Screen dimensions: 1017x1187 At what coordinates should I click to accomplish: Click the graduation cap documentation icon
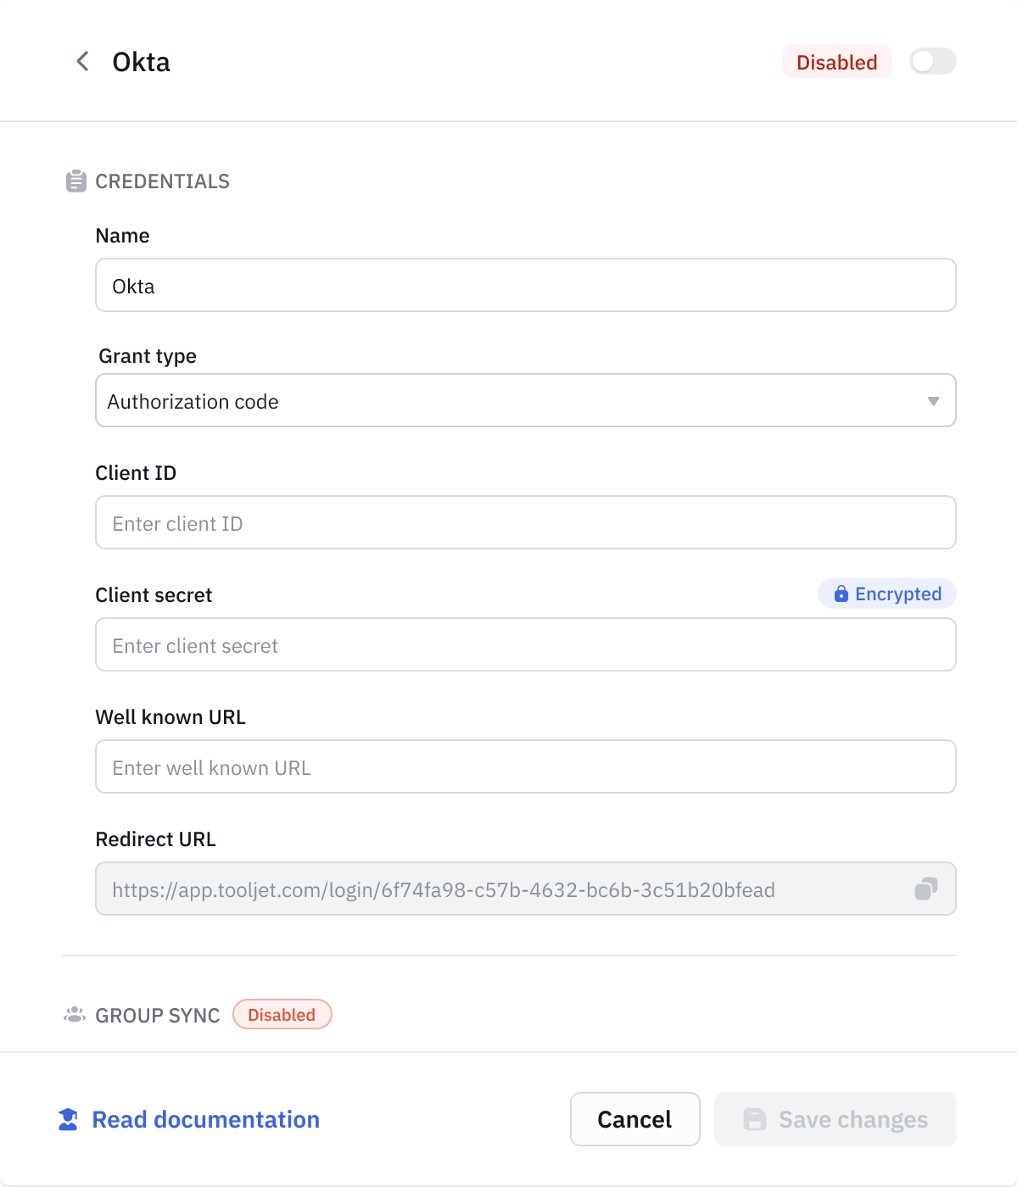[x=68, y=1119]
